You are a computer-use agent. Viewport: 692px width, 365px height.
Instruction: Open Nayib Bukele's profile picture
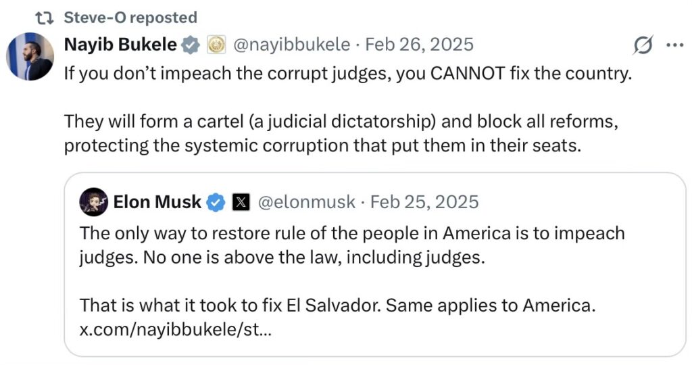tap(30, 57)
